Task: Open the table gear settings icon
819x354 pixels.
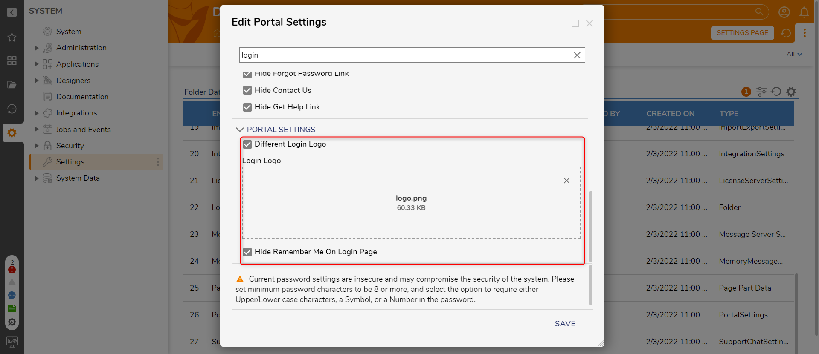Action: tap(791, 92)
